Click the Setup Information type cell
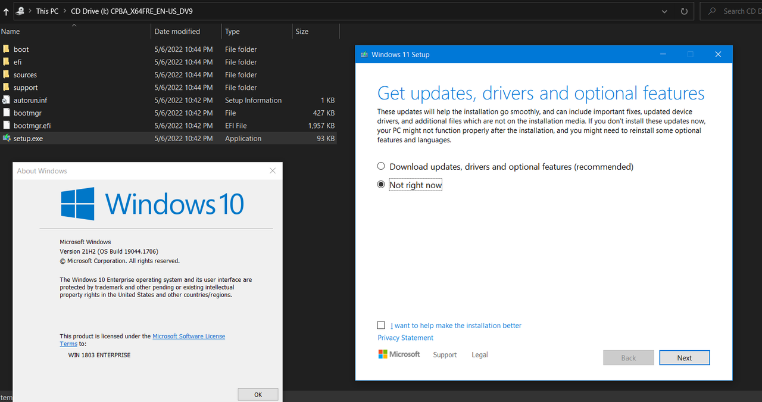 click(x=254, y=100)
